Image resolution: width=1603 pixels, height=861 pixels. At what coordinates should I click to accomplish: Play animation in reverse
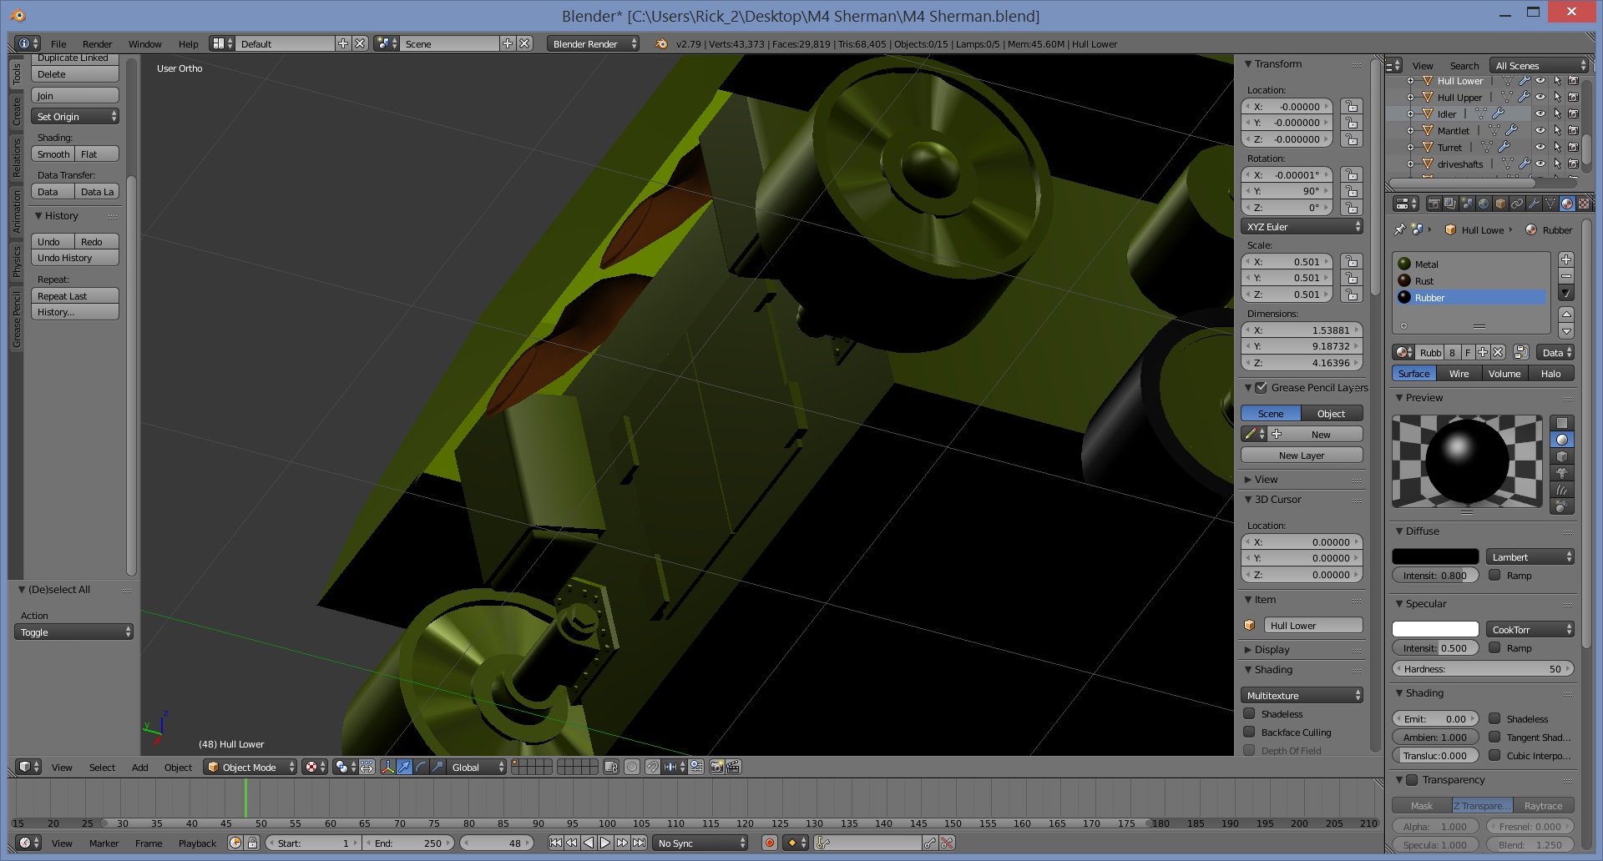(589, 843)
